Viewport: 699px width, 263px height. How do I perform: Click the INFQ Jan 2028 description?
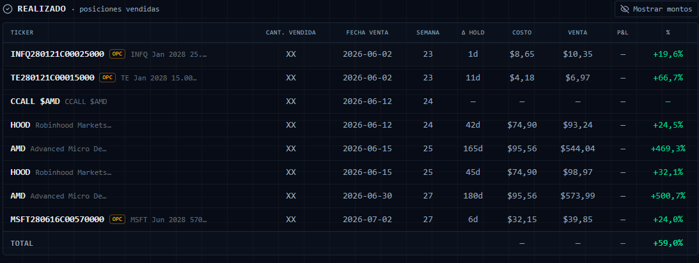(168, 54)
